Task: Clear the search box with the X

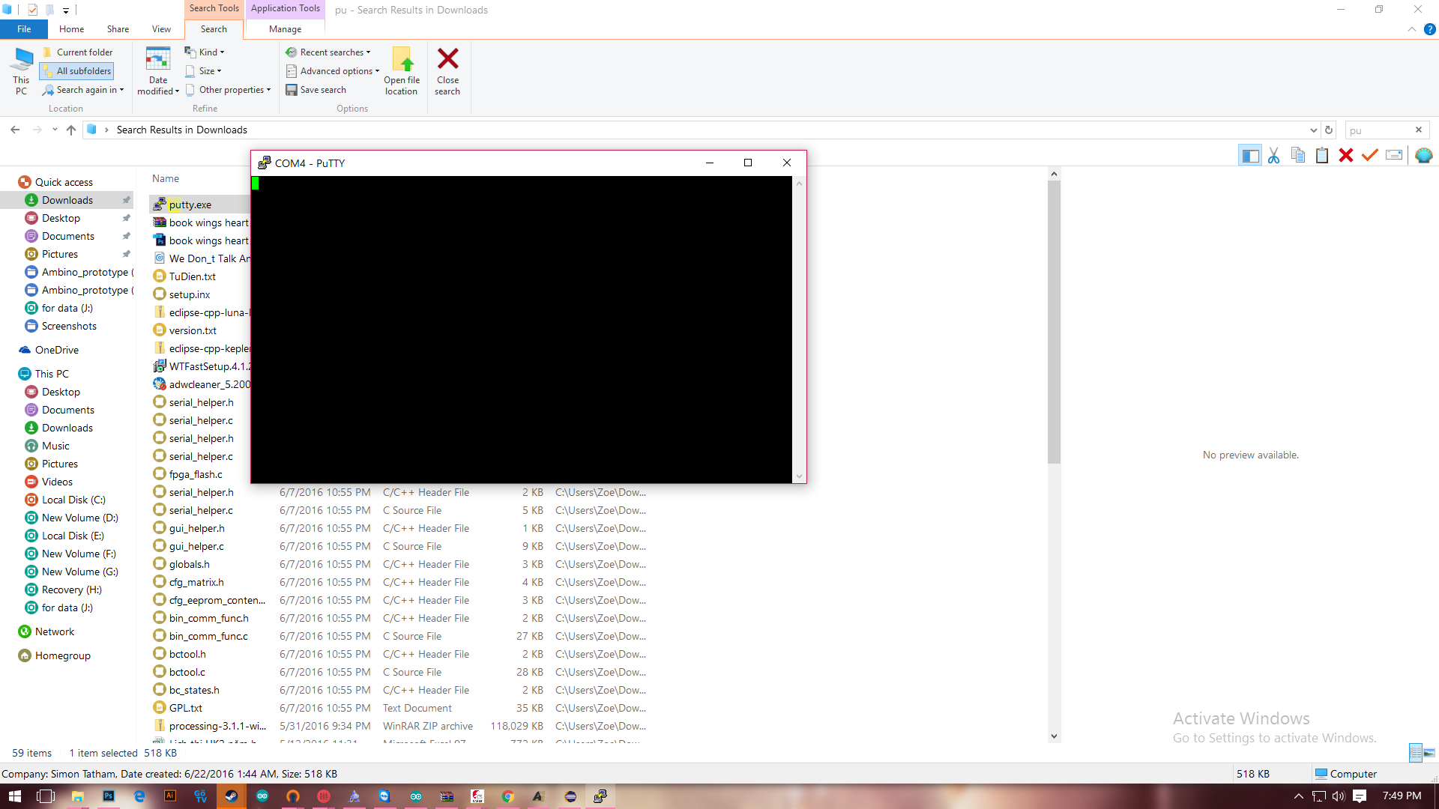Action: point(1419,130)
